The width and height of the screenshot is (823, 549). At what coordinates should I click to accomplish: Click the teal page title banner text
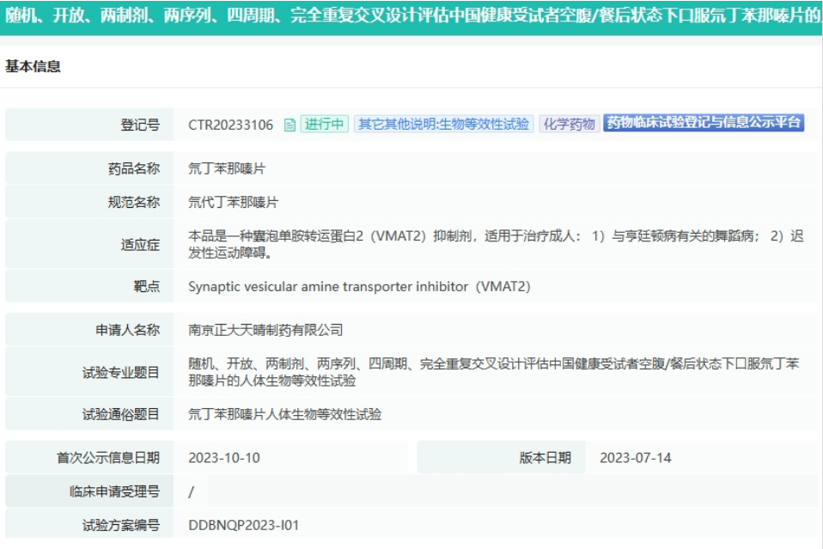point(411,15)
